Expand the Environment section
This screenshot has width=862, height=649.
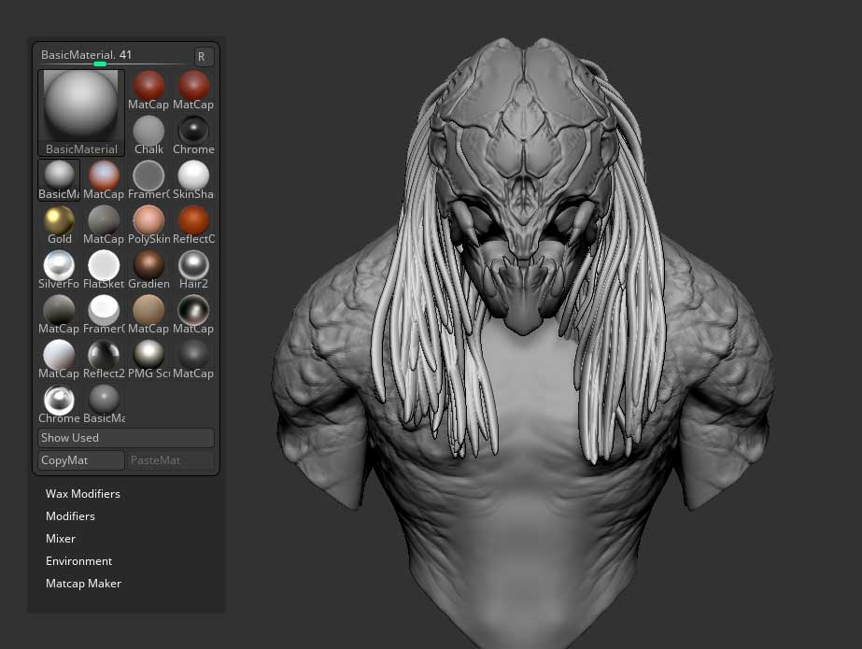coord(79,561)
